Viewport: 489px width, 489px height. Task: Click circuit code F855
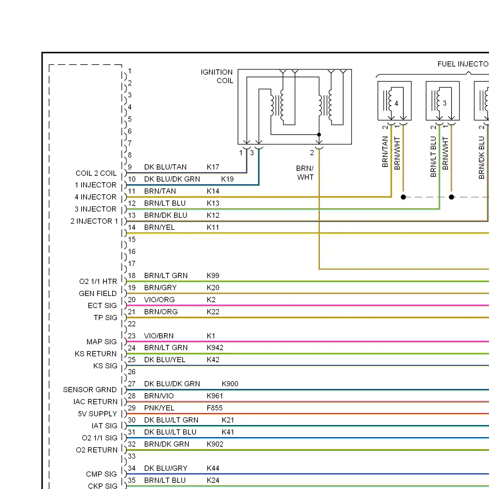click(215, 408)
